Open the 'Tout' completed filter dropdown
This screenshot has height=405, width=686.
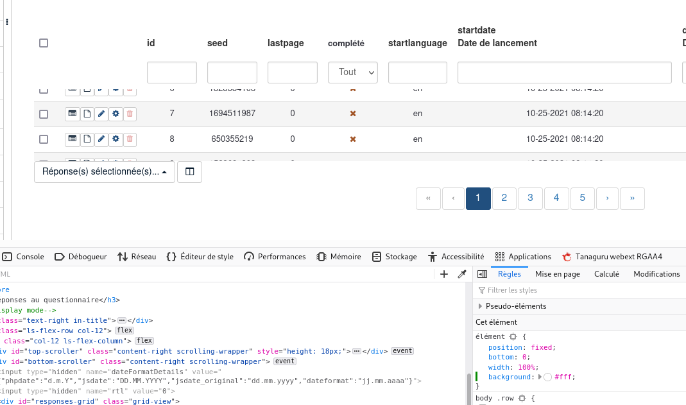click(353, 73)
